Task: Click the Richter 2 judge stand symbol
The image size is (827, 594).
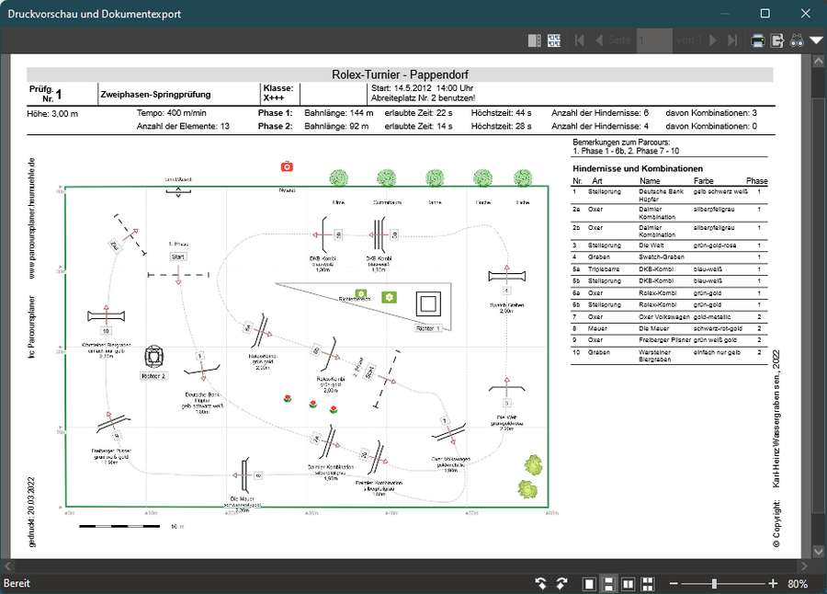Action: [x=154, y=357]
